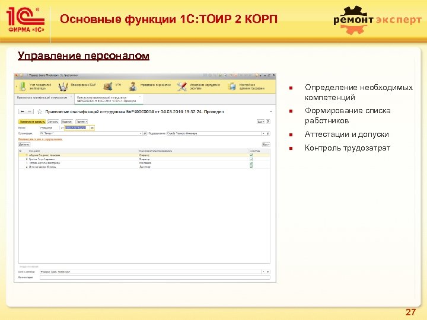Click slide bullet 'Аттестации и допуски'

click(347, 134)
